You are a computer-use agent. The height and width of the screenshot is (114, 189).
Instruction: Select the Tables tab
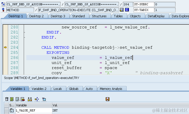tap(118, 16)
